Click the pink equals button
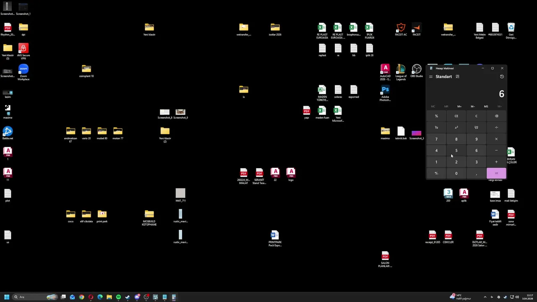 (x=496, y=173)
